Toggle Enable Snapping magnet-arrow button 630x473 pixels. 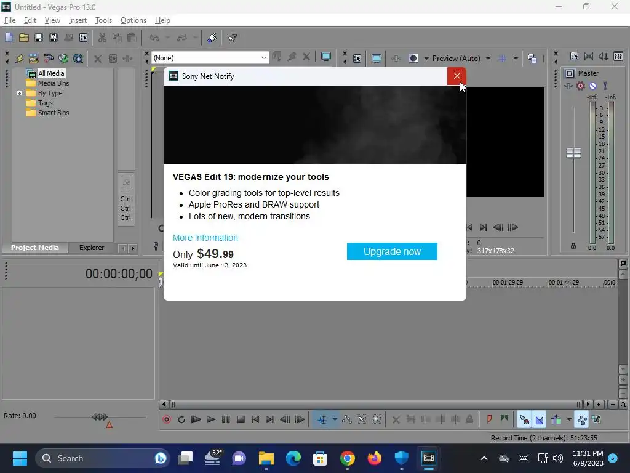pos(524,419)
